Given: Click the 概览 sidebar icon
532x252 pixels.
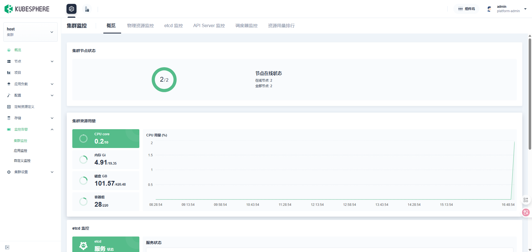Looking at the screenshot, I should click(9, 50).
